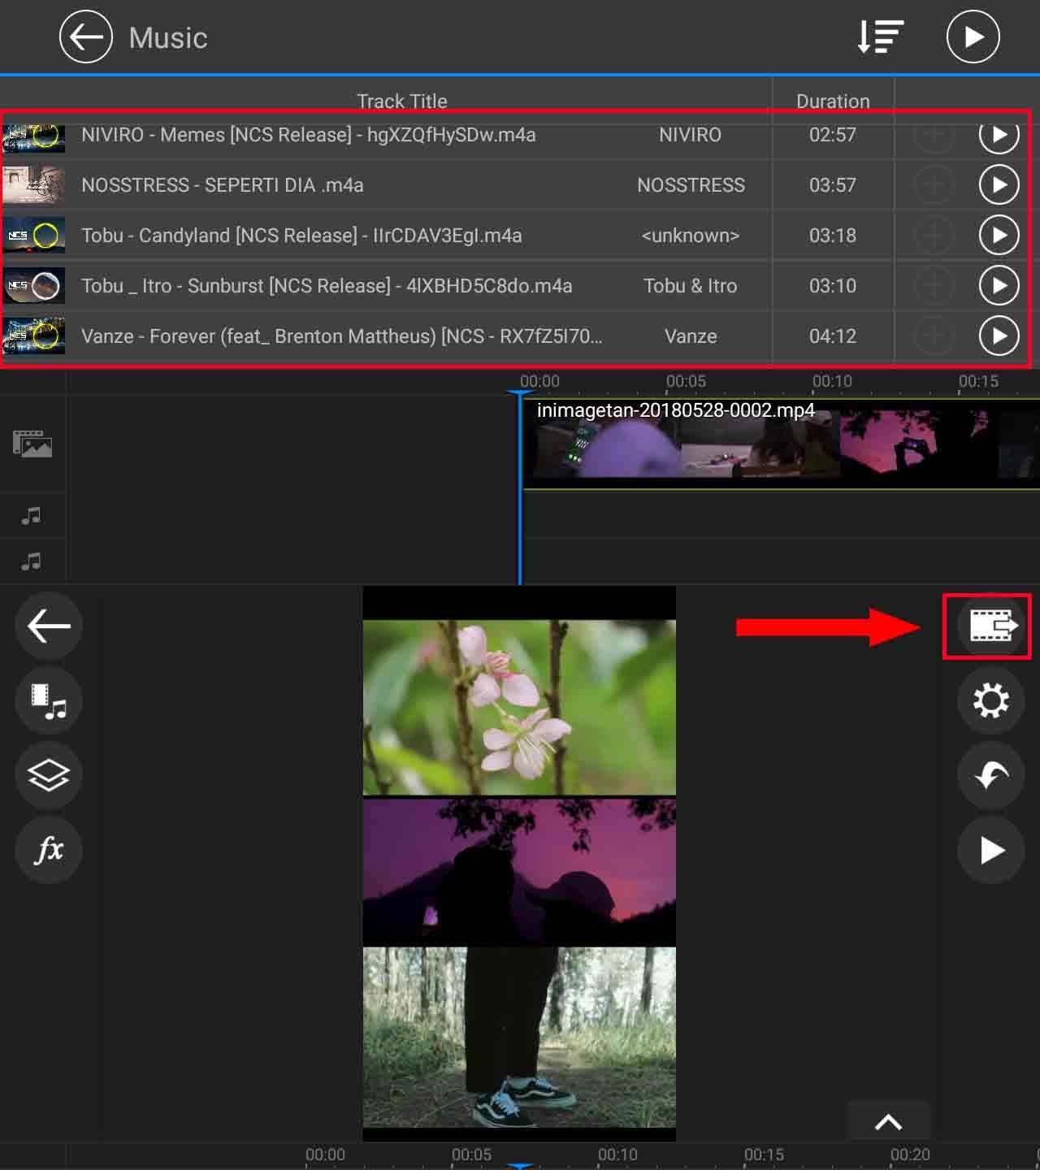The image size is (1040, 1170).
Task: Tap the Music screen title
Action: (168, 37)
